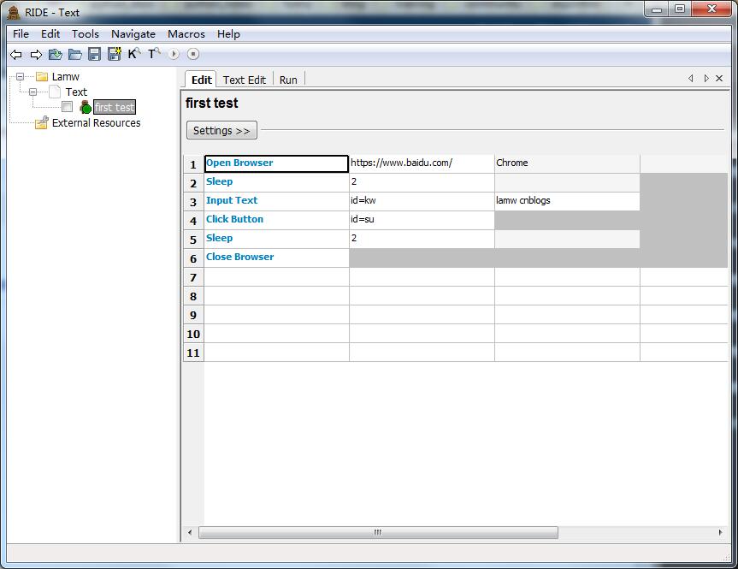Viewport: 738px width, 569px height.
Task: Select External Resources in the tree
Action: [96, 123]
